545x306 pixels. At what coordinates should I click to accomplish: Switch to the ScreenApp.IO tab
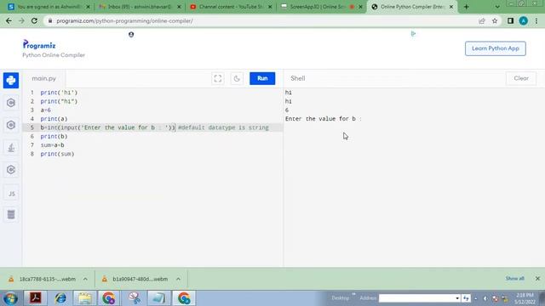(x=322, y=7)
